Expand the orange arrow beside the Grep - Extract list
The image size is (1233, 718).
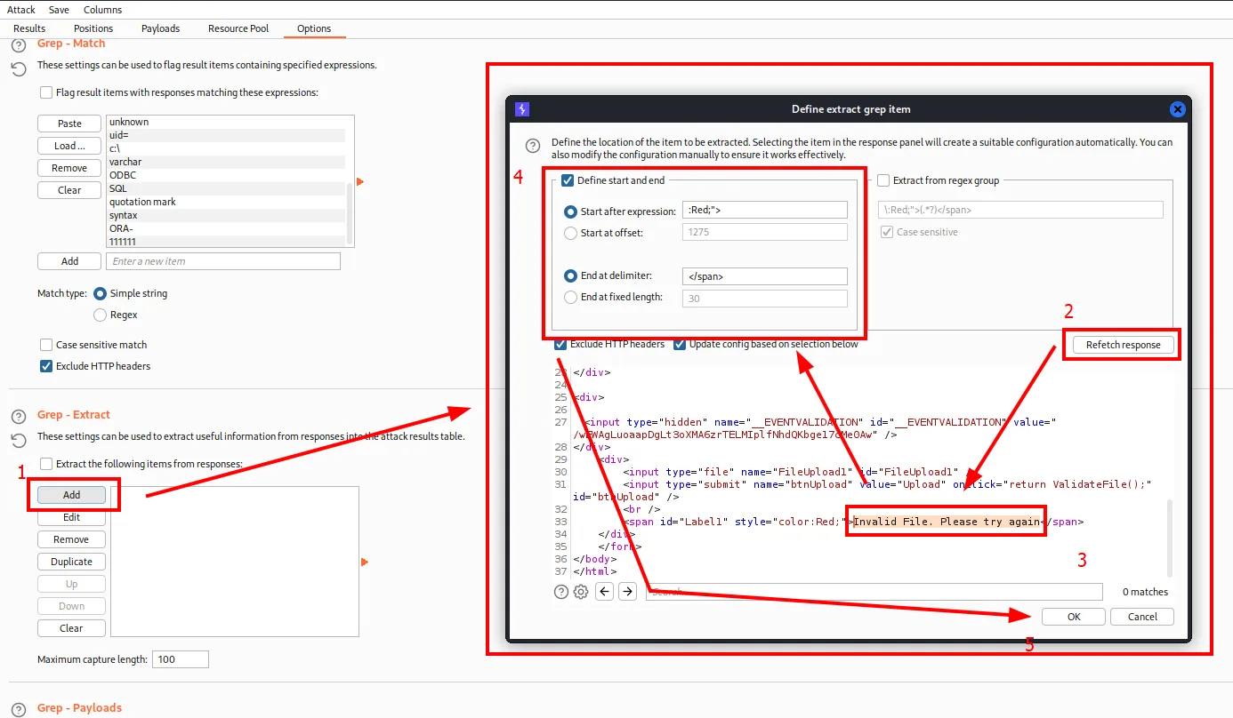(364, 562)
